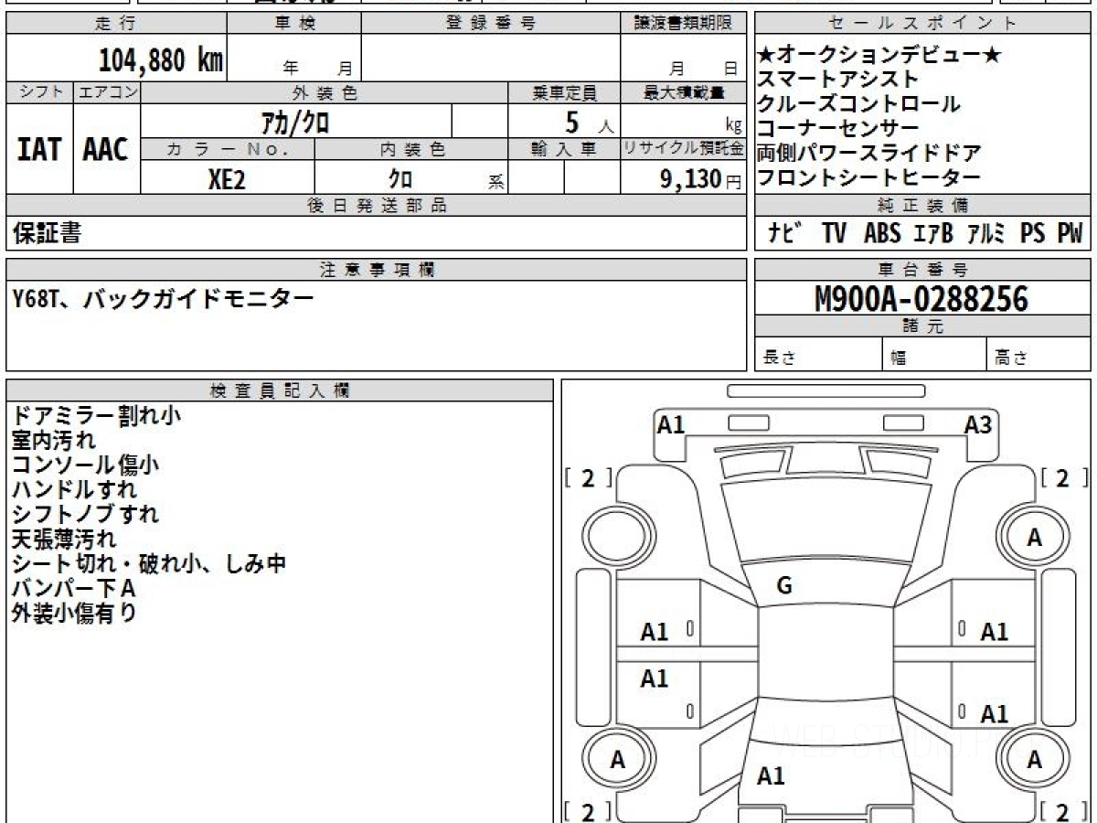Select the フロントシートヒーター line
The height and width of the screenshot is (823, 1097).
(869, 178)
